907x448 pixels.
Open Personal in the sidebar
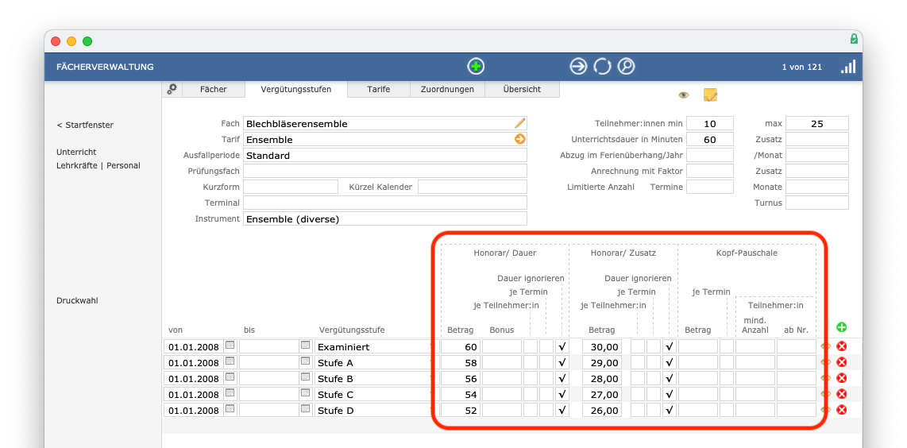tap(123, 165)
